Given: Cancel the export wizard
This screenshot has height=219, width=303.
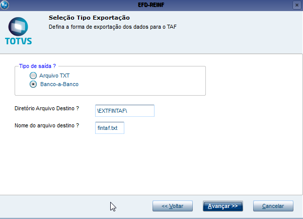Looking at the screenshot, I should (x=273, y=206).
